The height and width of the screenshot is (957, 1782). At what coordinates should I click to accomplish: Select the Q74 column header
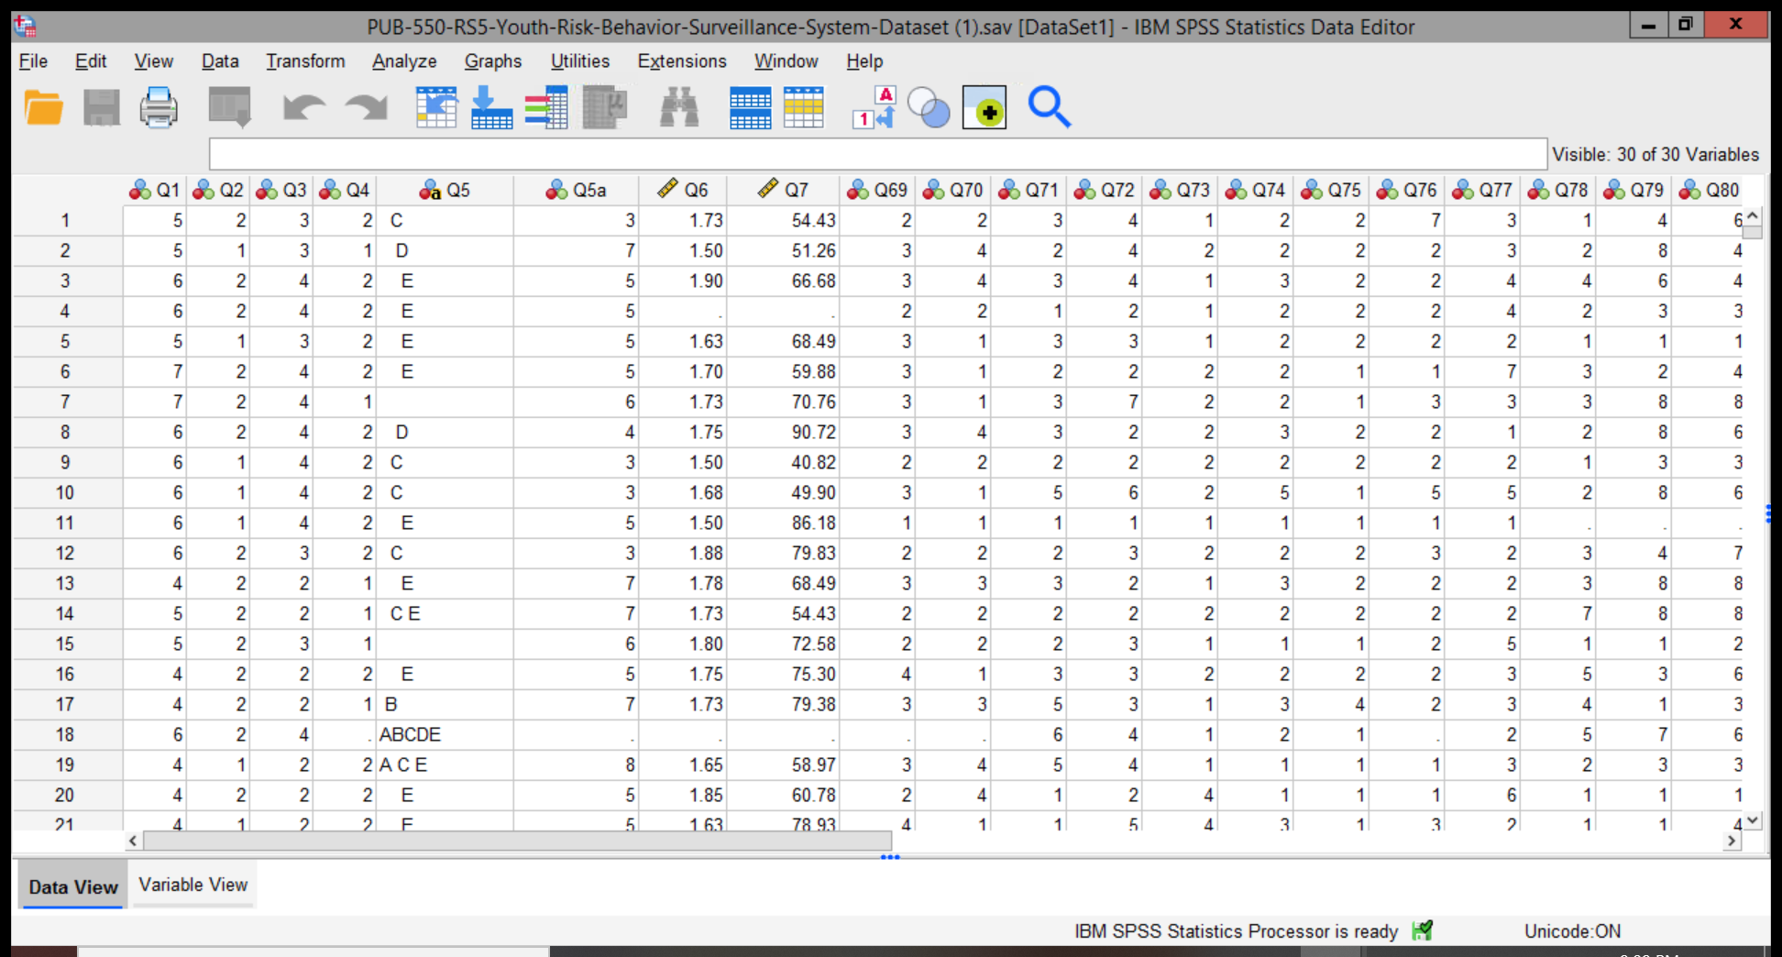click(1256, 190)
